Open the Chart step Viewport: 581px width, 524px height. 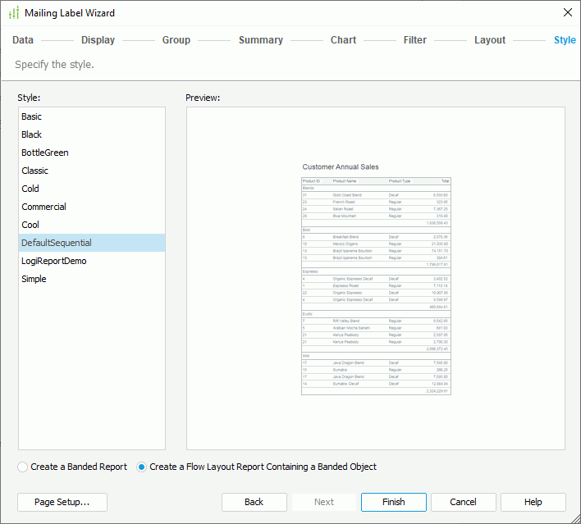[x=343, y=40]
